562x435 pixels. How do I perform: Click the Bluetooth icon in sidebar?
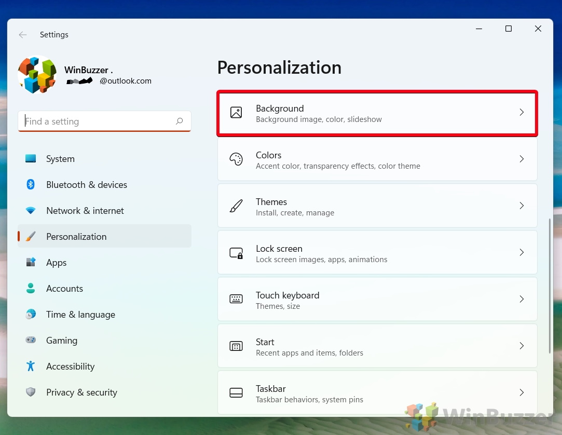31,185
